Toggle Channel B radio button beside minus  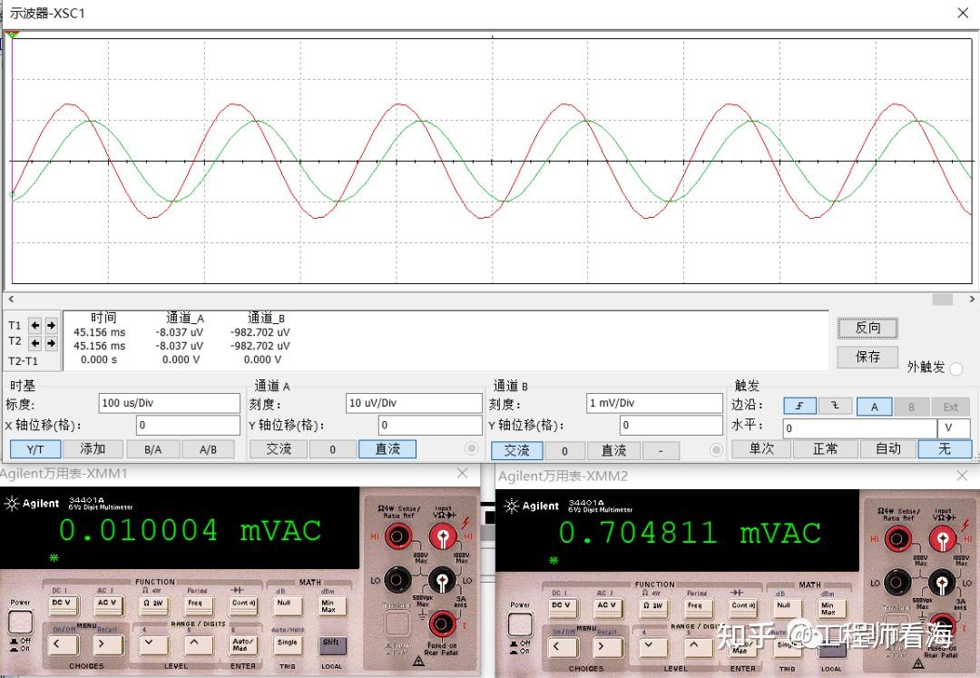pyautogui.click(x=716, y=449)
